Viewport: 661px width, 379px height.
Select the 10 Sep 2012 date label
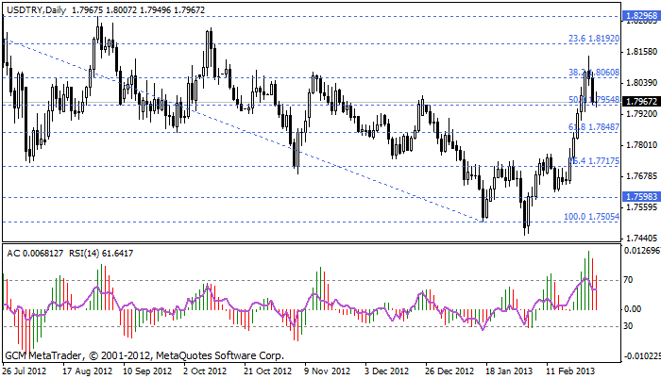point(147,371)
